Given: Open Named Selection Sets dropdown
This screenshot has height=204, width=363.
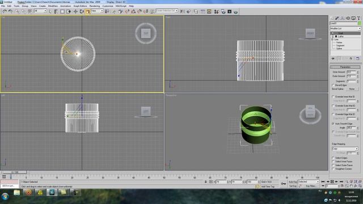Looking at the screenshot, I should [x=167, y=11].
